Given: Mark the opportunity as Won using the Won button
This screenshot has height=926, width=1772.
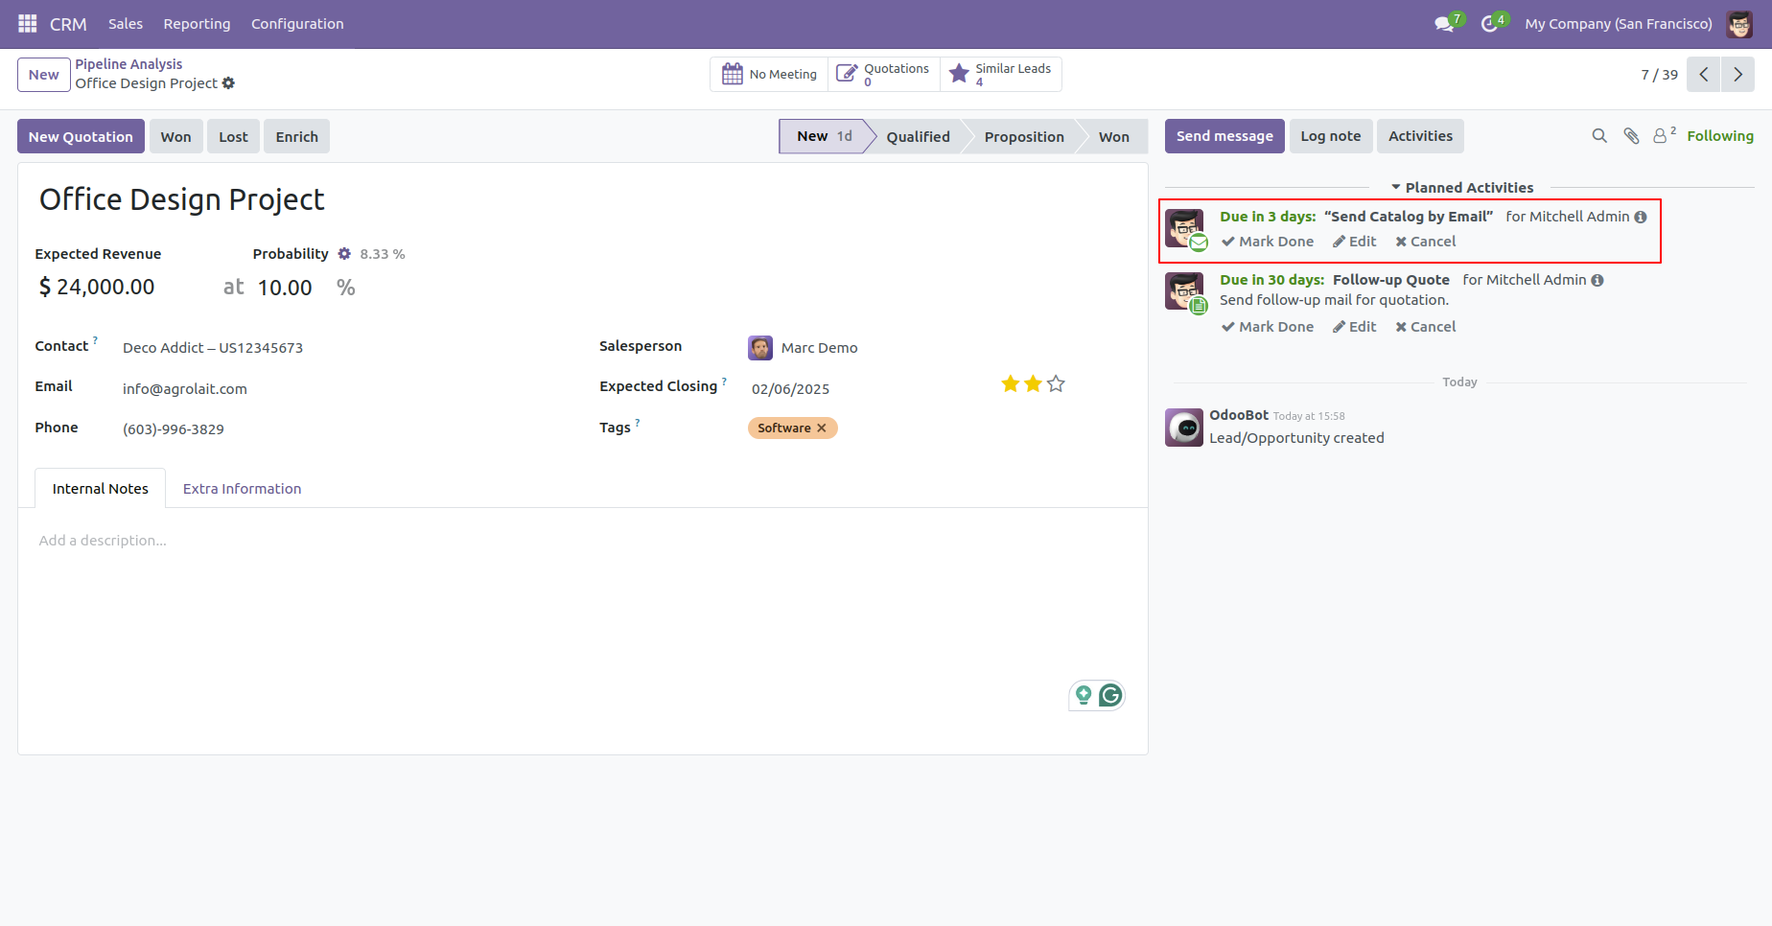Looking at the screenshot, I should click(x=175, y=137).
